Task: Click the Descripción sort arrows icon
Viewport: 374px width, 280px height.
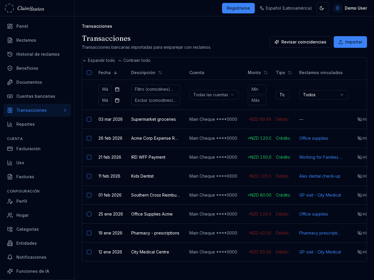Action: click(160, 73)
